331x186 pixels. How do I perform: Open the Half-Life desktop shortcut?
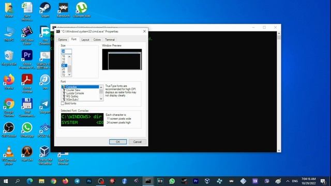[27, 154]
